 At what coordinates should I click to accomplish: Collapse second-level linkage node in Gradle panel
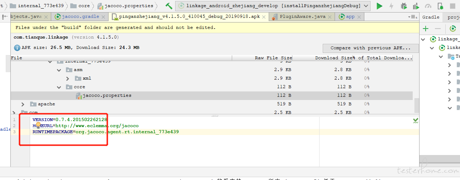[432, 47]
